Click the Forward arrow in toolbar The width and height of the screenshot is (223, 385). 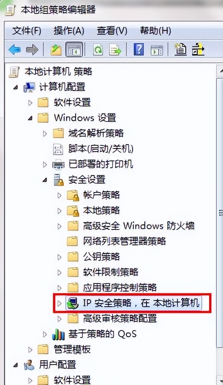32,50
